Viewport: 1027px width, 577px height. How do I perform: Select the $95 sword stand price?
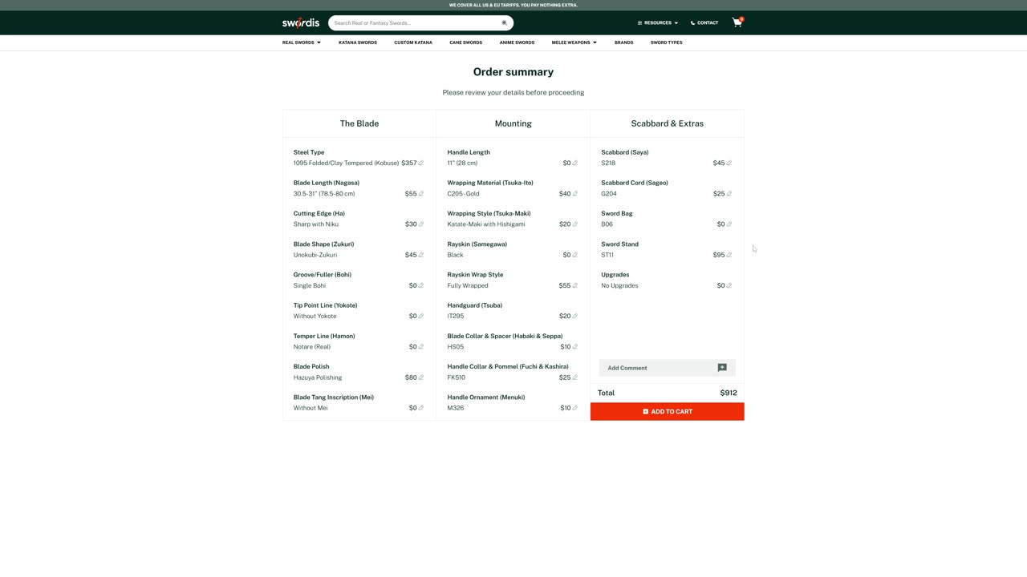click(x=719, y=255)
